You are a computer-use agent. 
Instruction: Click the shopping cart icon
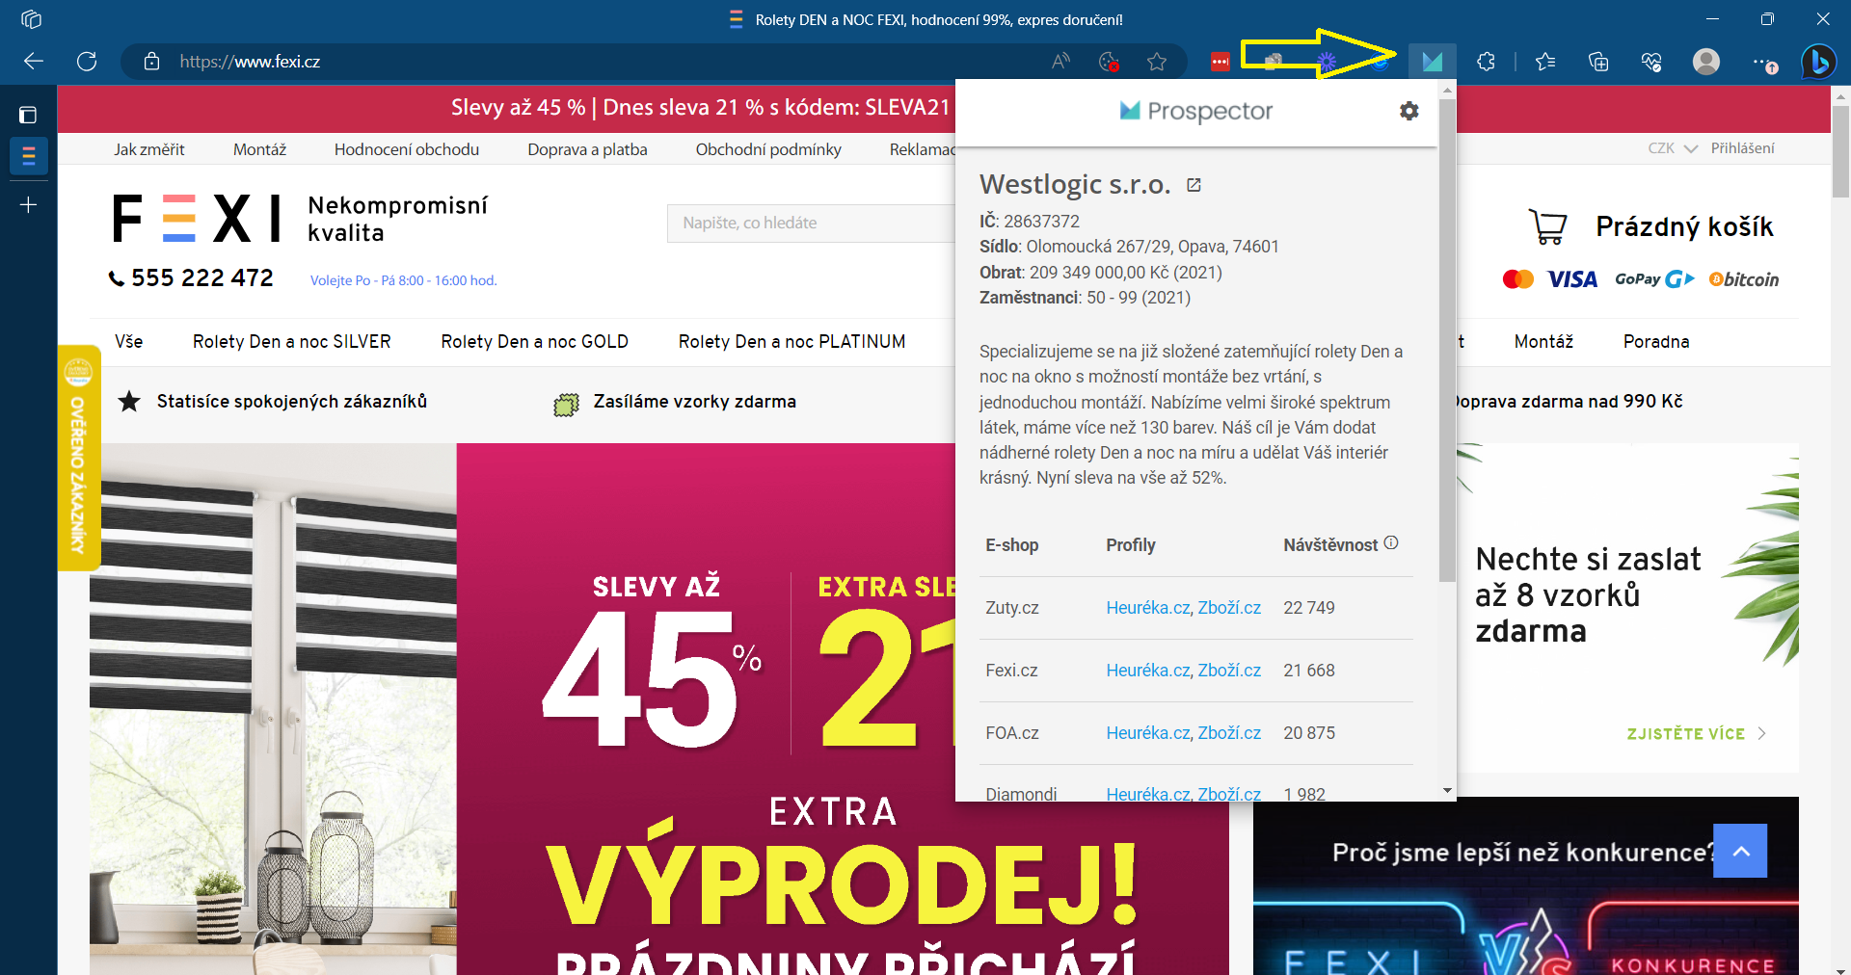tap(1548, 226)
